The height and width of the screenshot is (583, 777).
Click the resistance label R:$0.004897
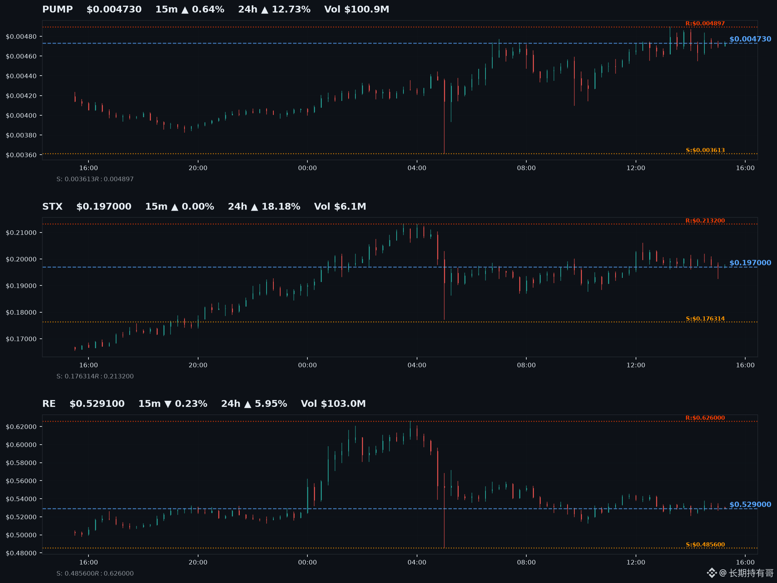(705, 23)
